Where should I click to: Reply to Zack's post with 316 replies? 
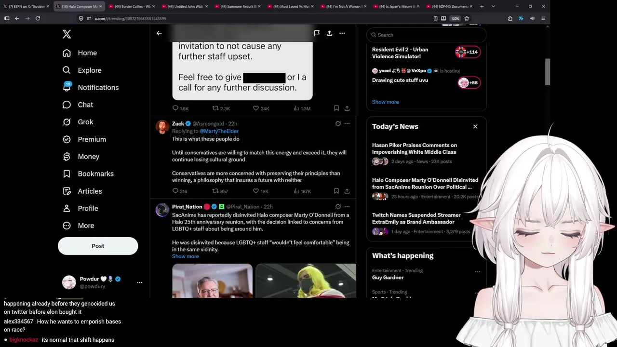point(179,191)
